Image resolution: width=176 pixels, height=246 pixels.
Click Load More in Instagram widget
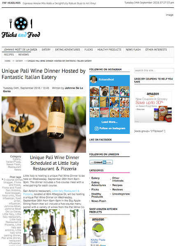[x=109, y=122]
